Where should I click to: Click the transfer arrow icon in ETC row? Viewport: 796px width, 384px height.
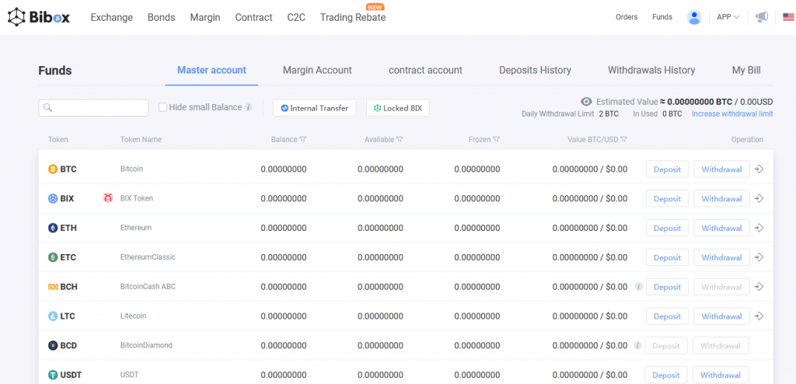tap(759, 257)
